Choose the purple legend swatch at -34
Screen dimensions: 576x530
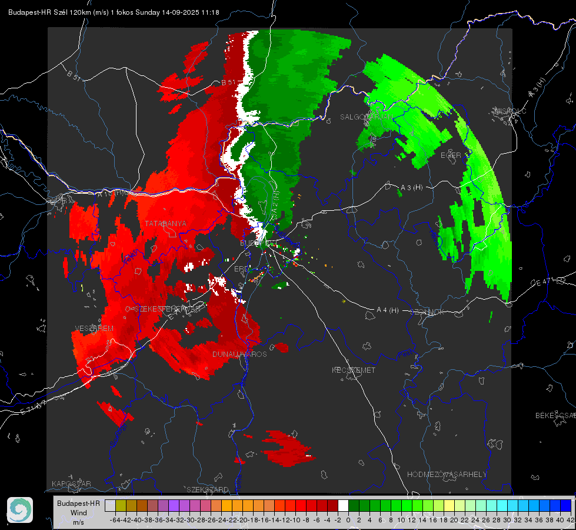174,505
